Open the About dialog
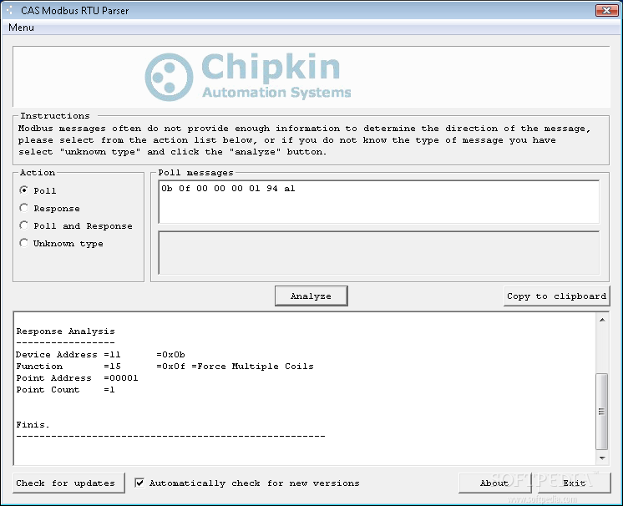Screen dimensions: 623x506 (x=494, y=483)
